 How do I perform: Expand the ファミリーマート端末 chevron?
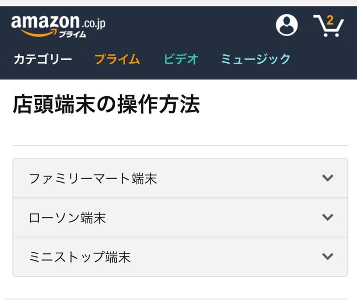click(x=327, y=178)
